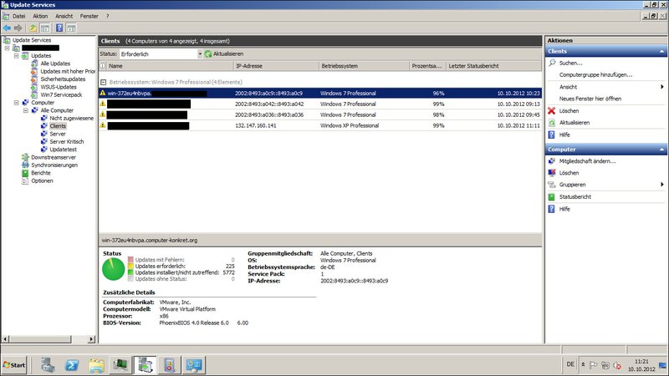Select row with IP 132.147.160.141
The width and height of the screenshot is (669, 376).
coord(320,126)
